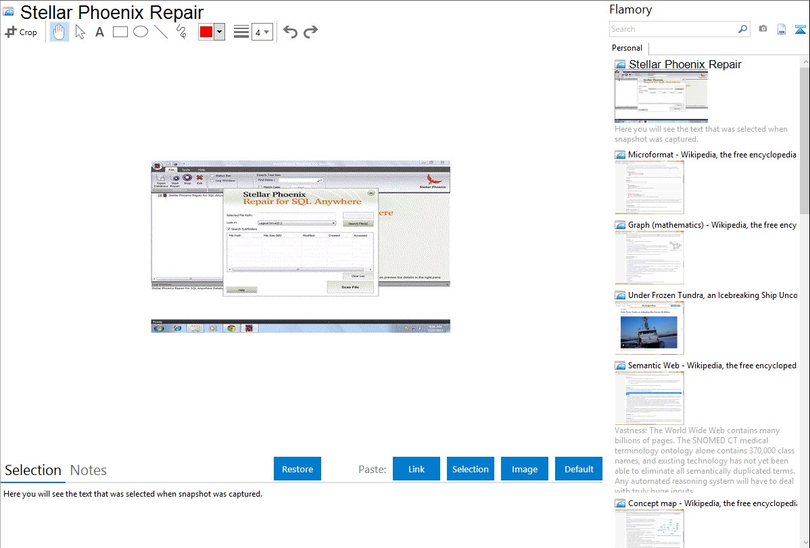810x548 pixels.
Task: Click the Concept map snapshot cloud icon
Action: (x=620, y=503)
